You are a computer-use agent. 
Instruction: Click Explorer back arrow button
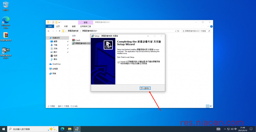coord(48,31)
